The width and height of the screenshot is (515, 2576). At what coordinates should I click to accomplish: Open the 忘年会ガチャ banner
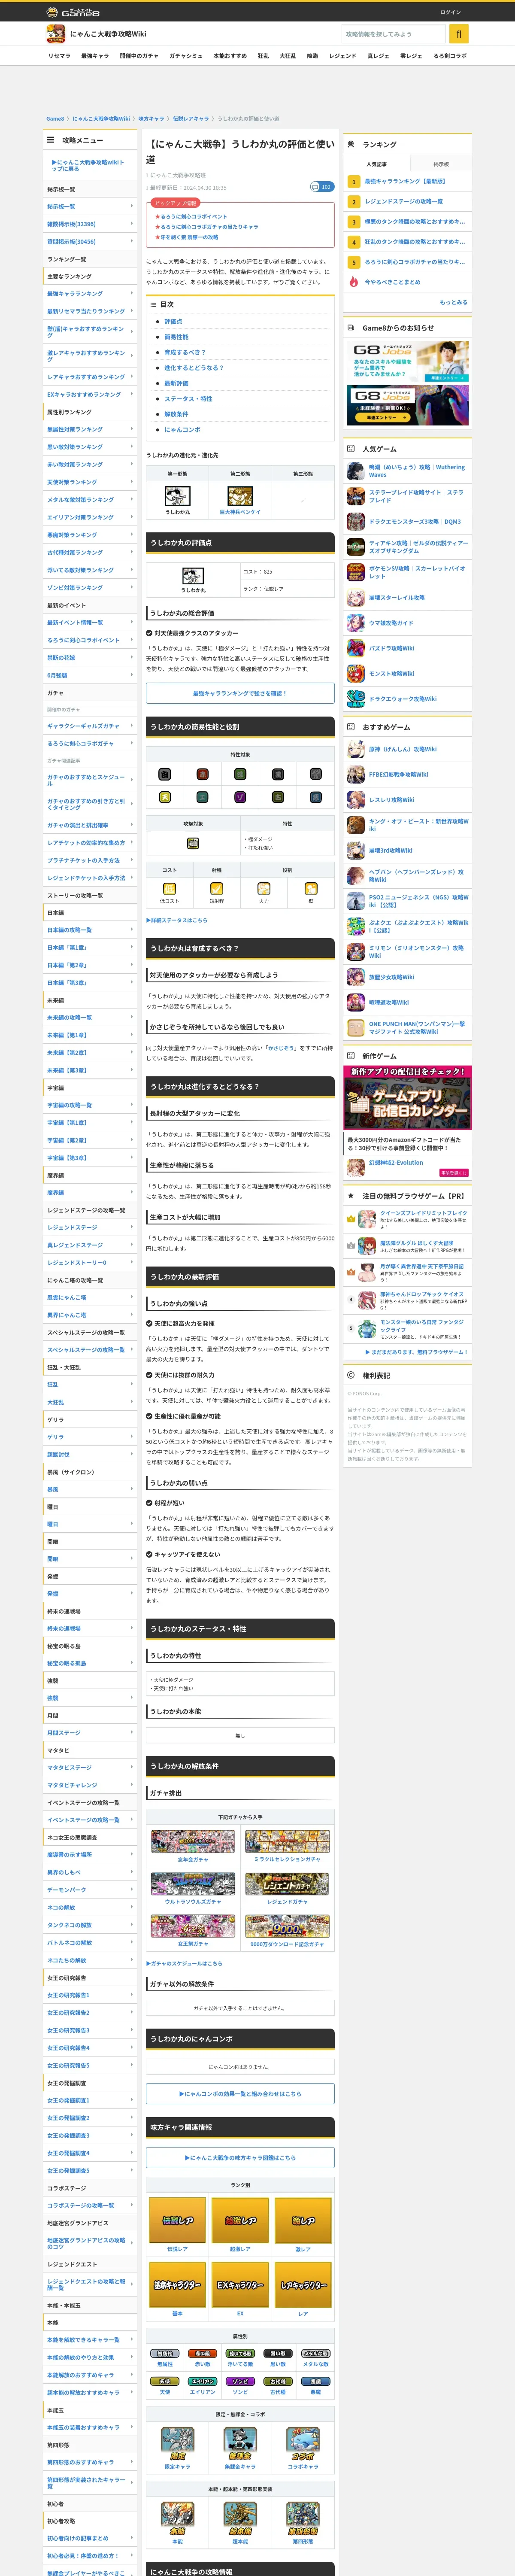pos(193,1841)
